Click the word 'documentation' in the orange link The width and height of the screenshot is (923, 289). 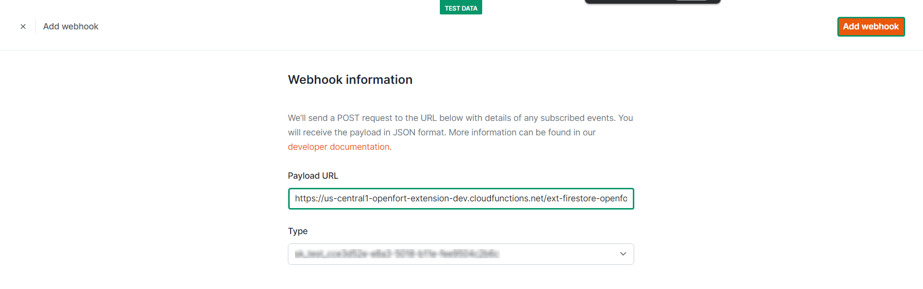pos(359,147)
